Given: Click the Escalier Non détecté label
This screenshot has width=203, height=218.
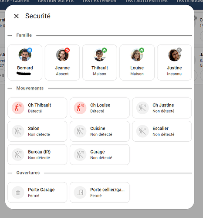Looking at the screenshot, I should tap(163, 134).
